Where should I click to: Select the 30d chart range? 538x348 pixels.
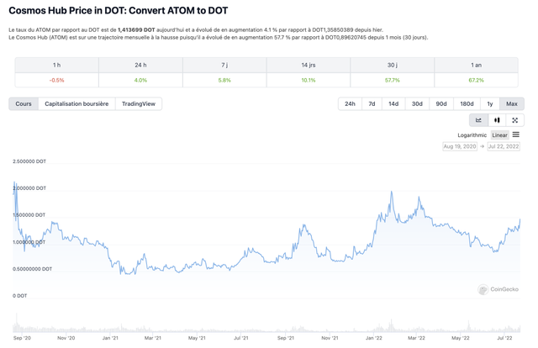click(x=417, y=103)
